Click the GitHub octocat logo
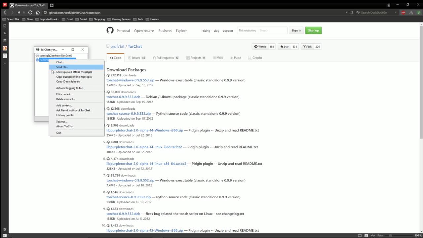 pos(110,30)
